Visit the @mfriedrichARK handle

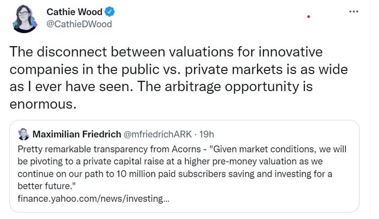(158, 134)
